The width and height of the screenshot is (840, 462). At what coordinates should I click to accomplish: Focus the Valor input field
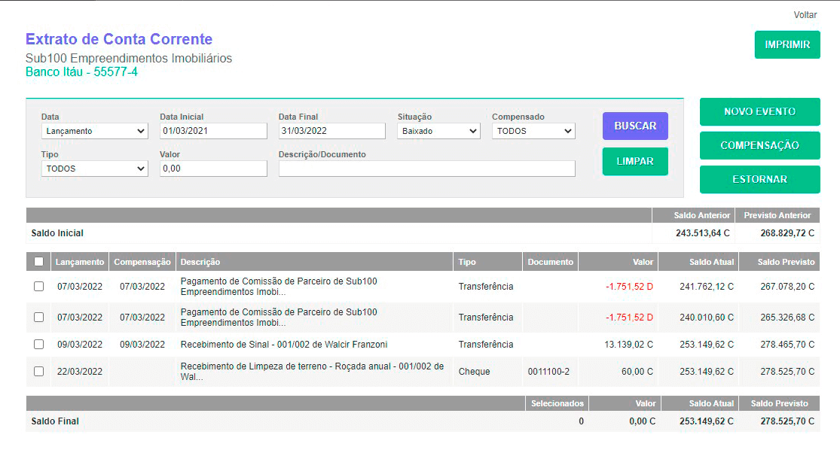(213, 169)
